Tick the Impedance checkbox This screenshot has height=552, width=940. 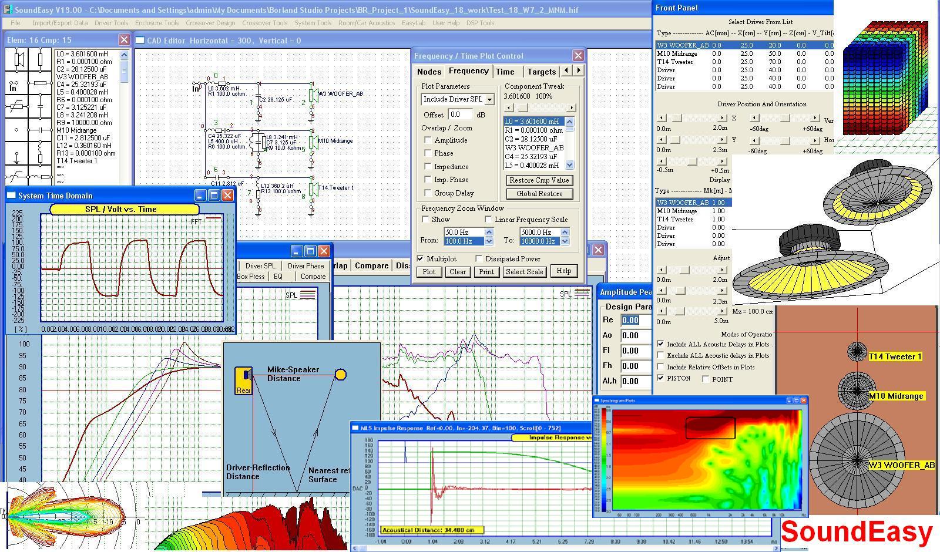pos(428,166)
